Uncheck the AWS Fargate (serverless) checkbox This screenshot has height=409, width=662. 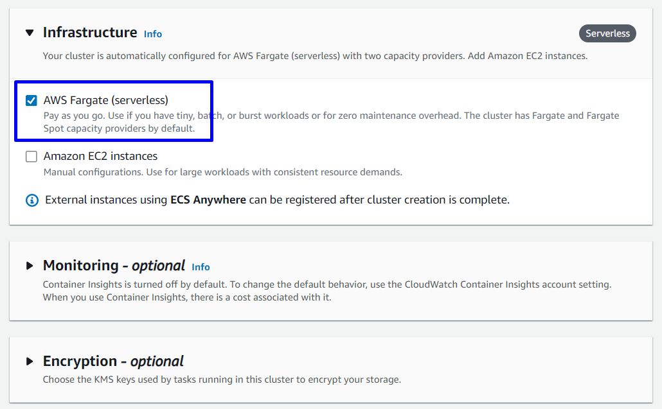click(31, 100)
